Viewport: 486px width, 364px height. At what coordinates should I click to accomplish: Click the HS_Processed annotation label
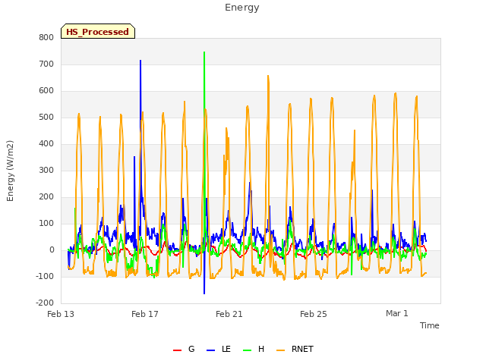point(98,31)
